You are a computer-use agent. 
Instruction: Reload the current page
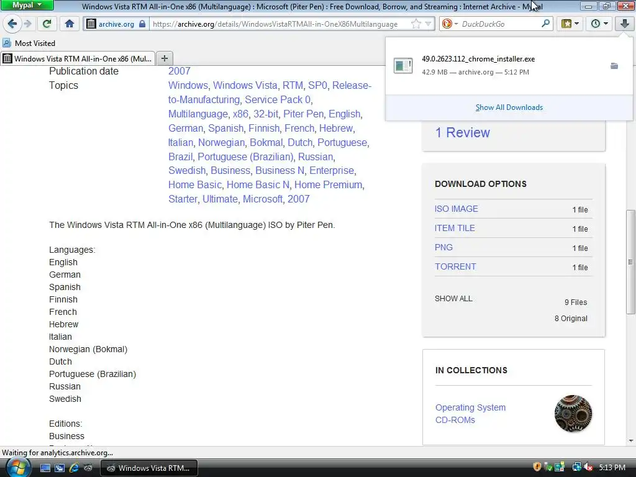[47, 24]
